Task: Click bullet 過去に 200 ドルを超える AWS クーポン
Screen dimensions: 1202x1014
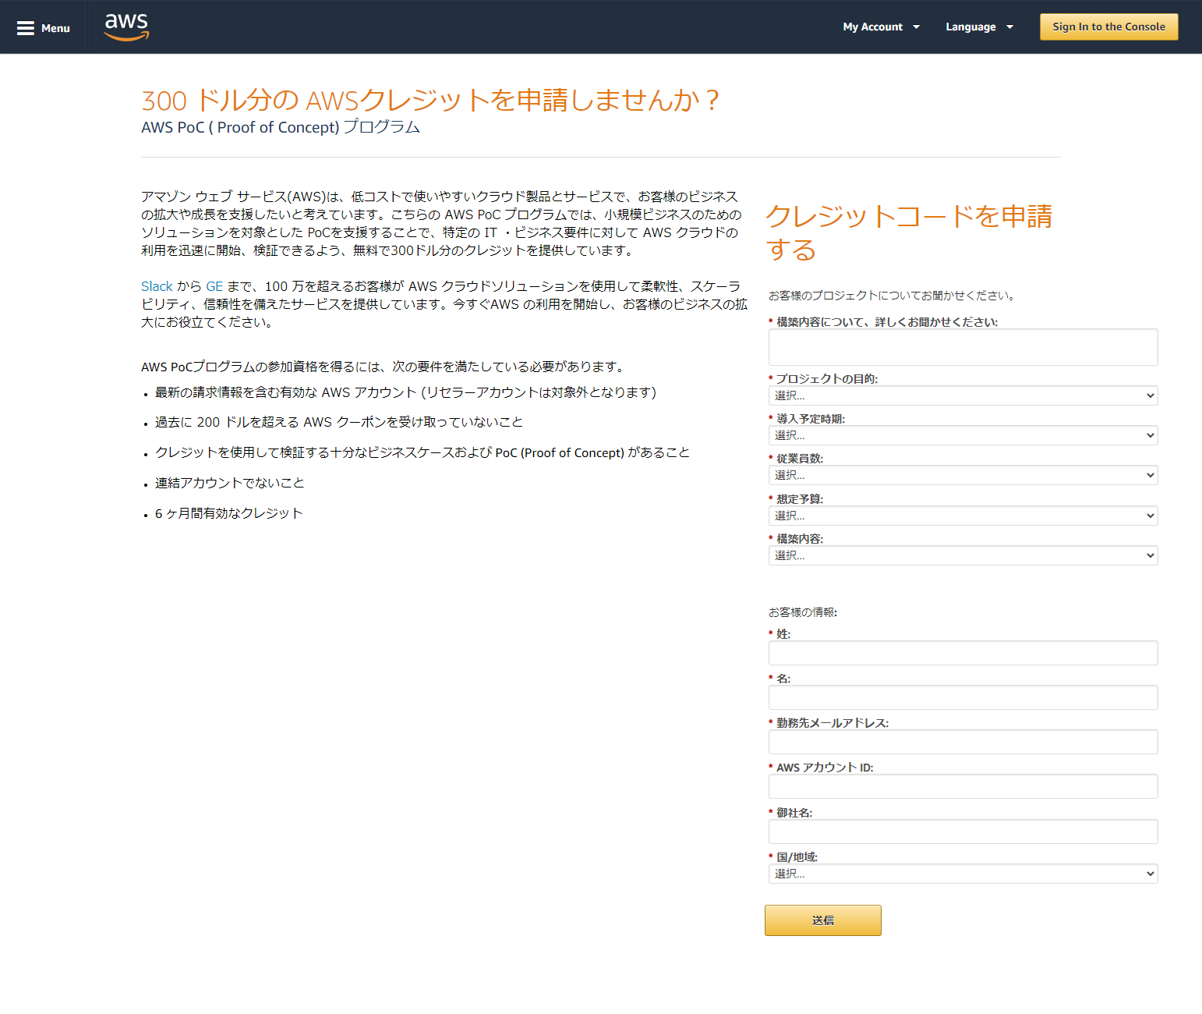Action: (x=339, y=422)
